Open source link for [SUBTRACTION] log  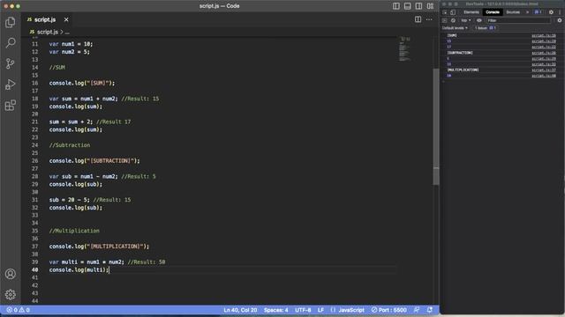coord(544,53)
